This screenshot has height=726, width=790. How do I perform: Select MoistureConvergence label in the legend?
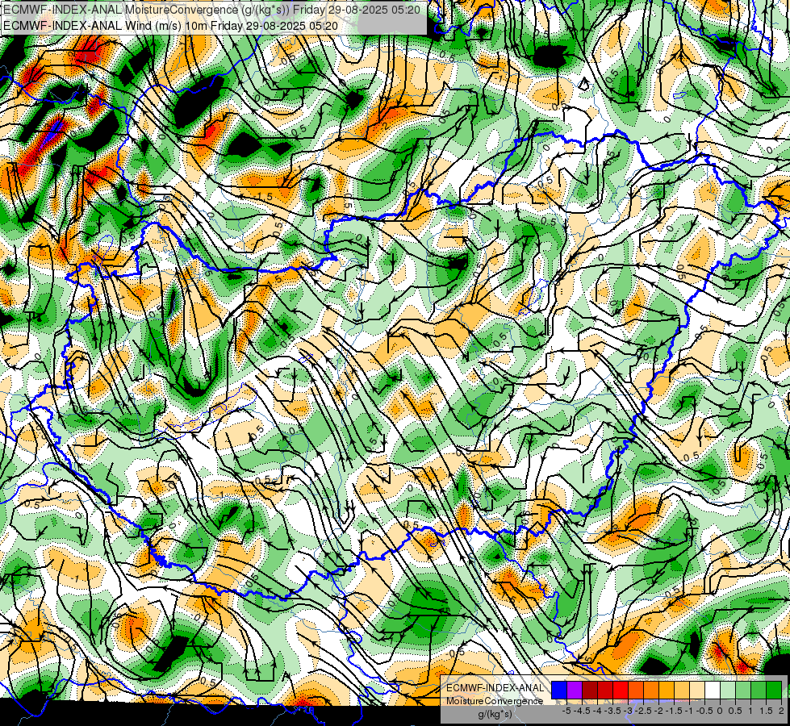pyautogui.click(x=495, y=701)
